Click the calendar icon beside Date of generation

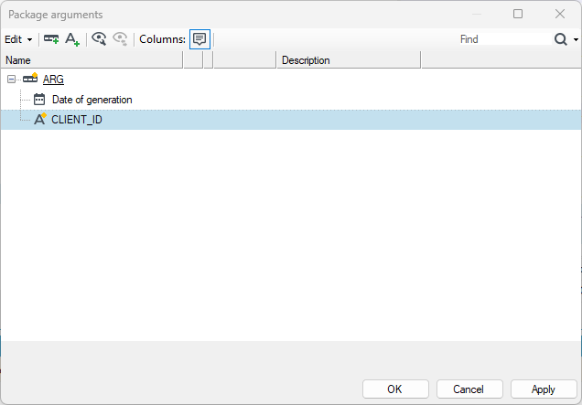[x=39, y=100]
